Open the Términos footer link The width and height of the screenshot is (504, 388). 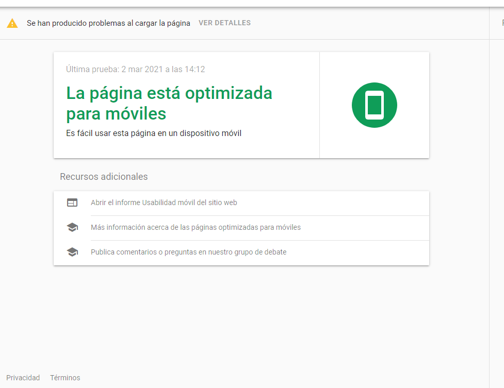coord(65,378)
